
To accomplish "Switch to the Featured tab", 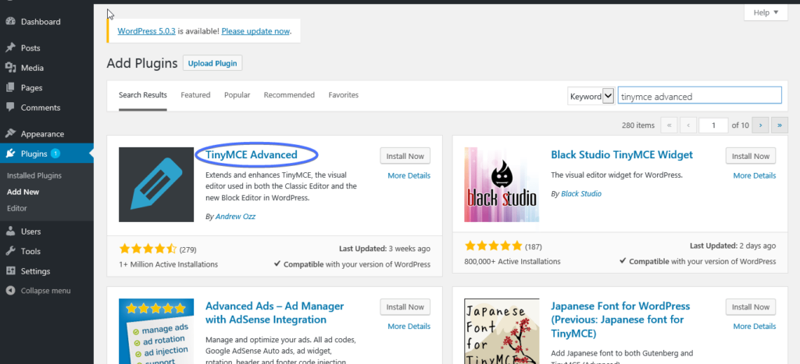I will click(195, 94).
